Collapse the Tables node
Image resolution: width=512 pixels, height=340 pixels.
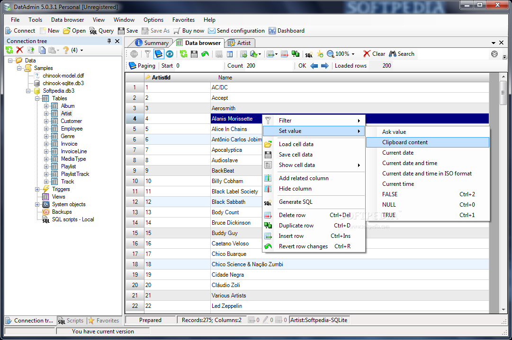point(37,98)
